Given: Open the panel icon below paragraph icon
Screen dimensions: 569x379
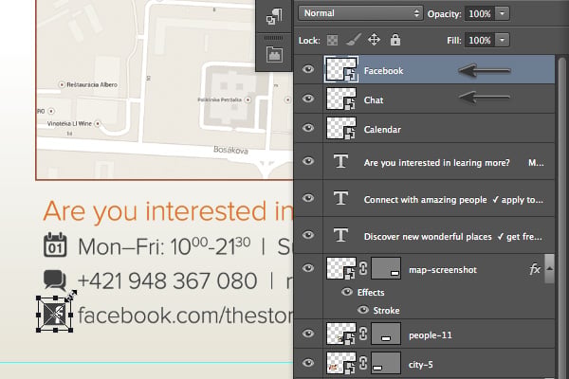Looking at the screenshot, I should (274, 54).
